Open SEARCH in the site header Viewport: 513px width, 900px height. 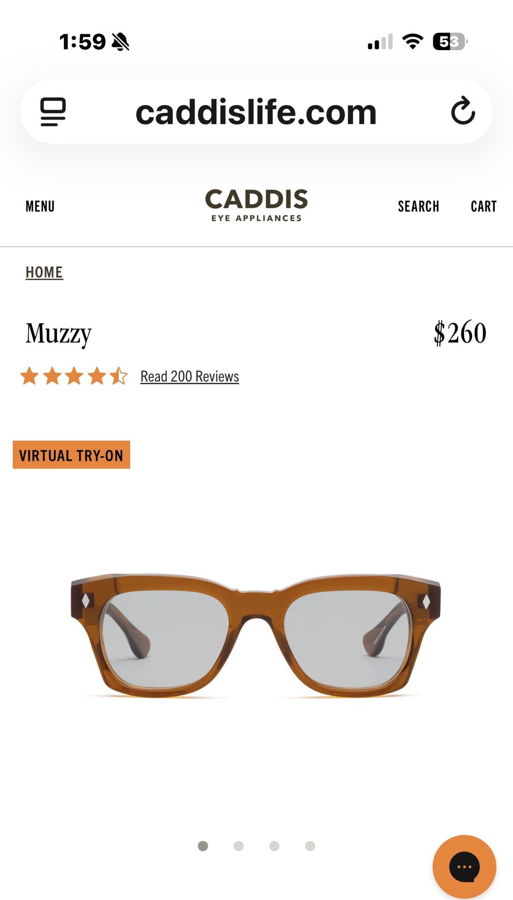pyautogui.click(x=419, y=206)
